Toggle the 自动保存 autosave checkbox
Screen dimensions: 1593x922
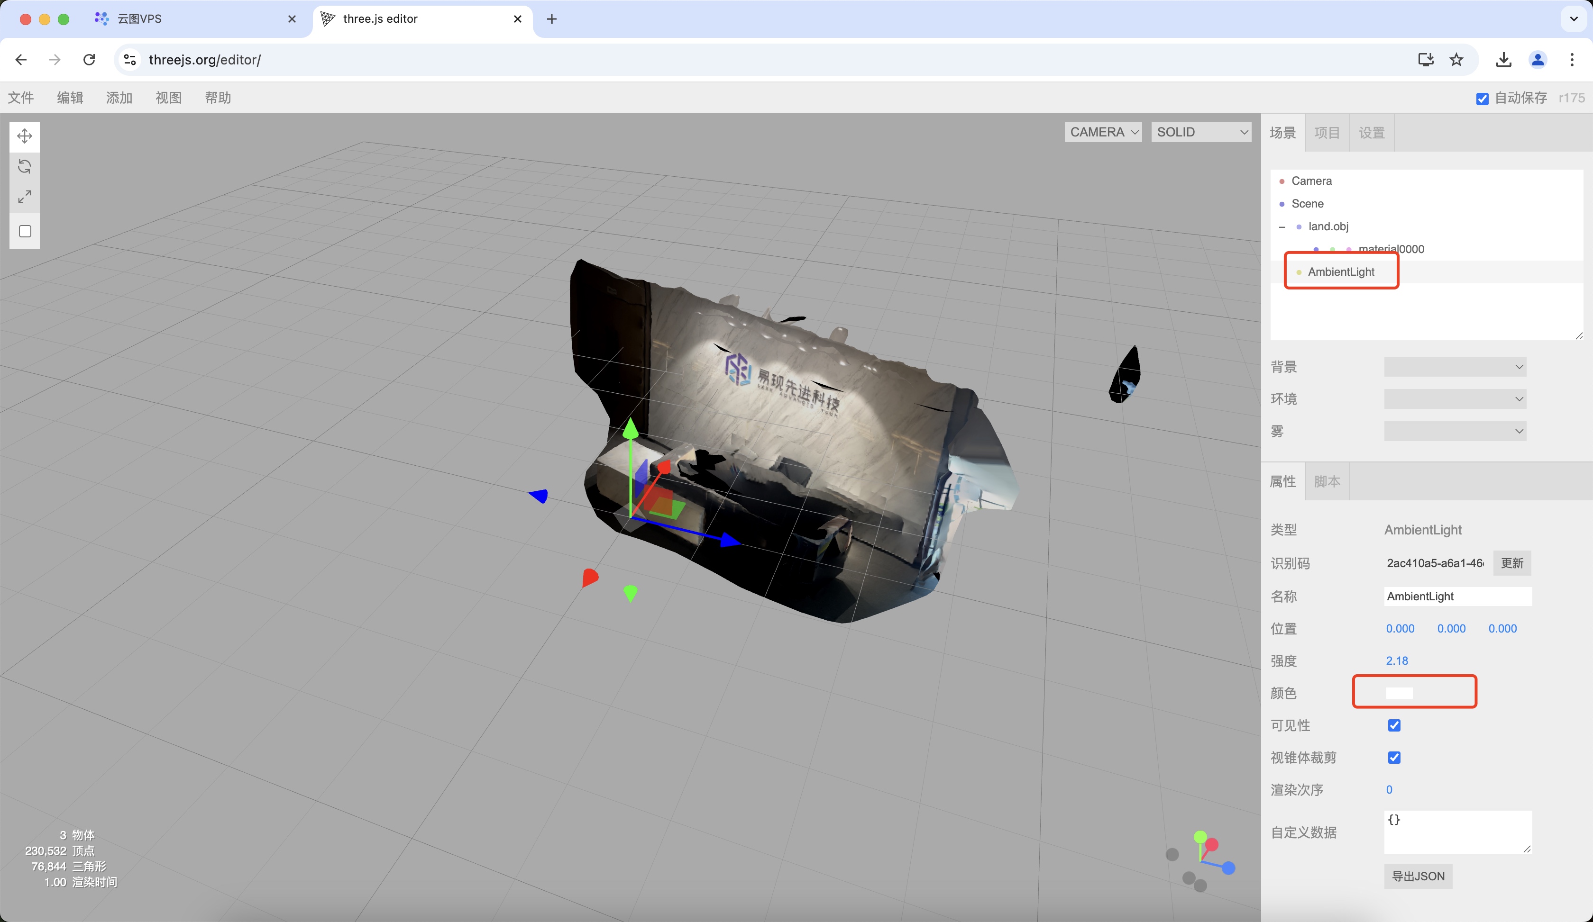[x=1483, y=99]
